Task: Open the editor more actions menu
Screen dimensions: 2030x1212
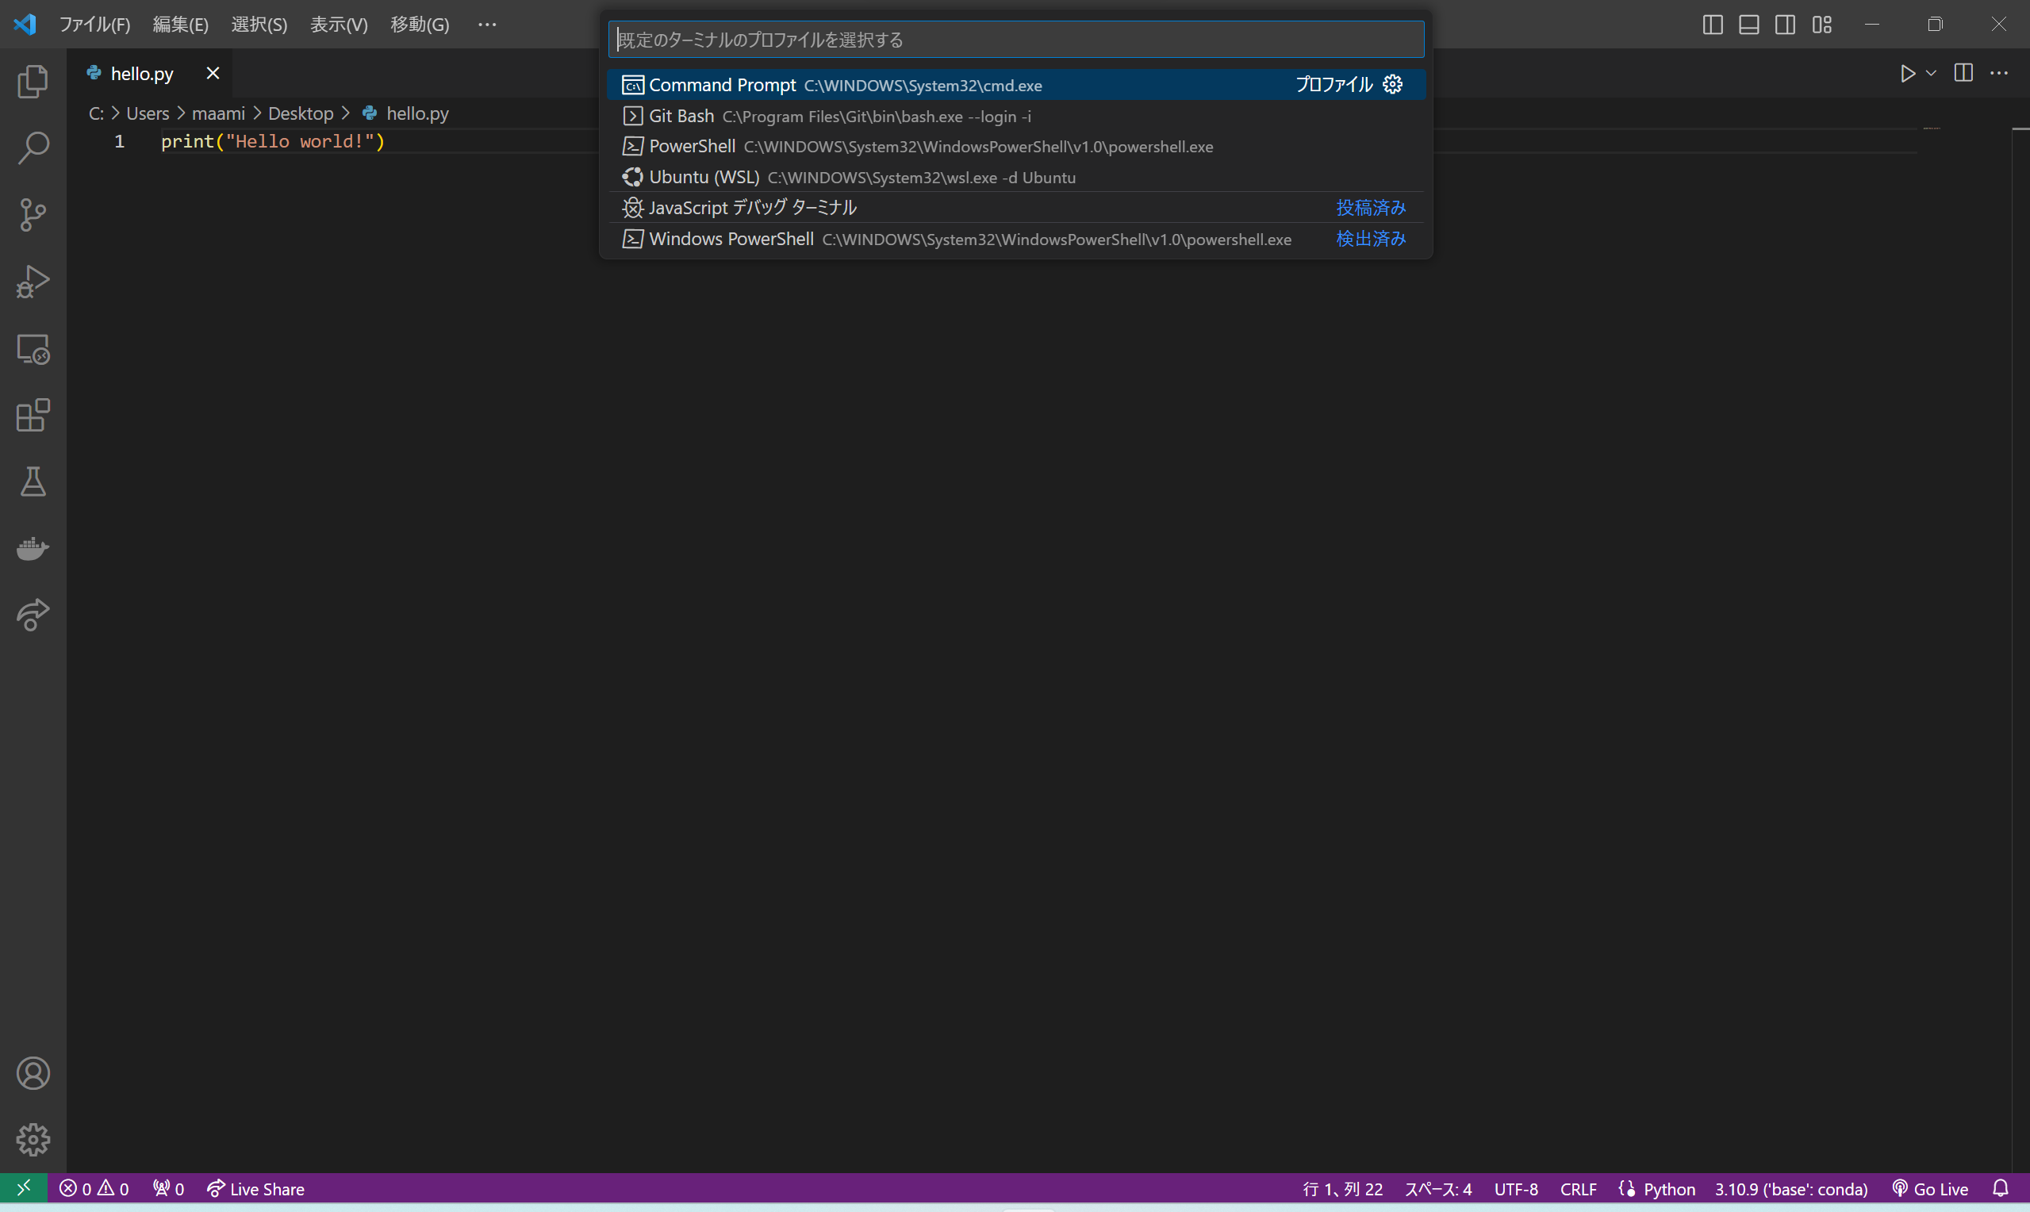Action: pyautogui.click(x=2001, y=73)
